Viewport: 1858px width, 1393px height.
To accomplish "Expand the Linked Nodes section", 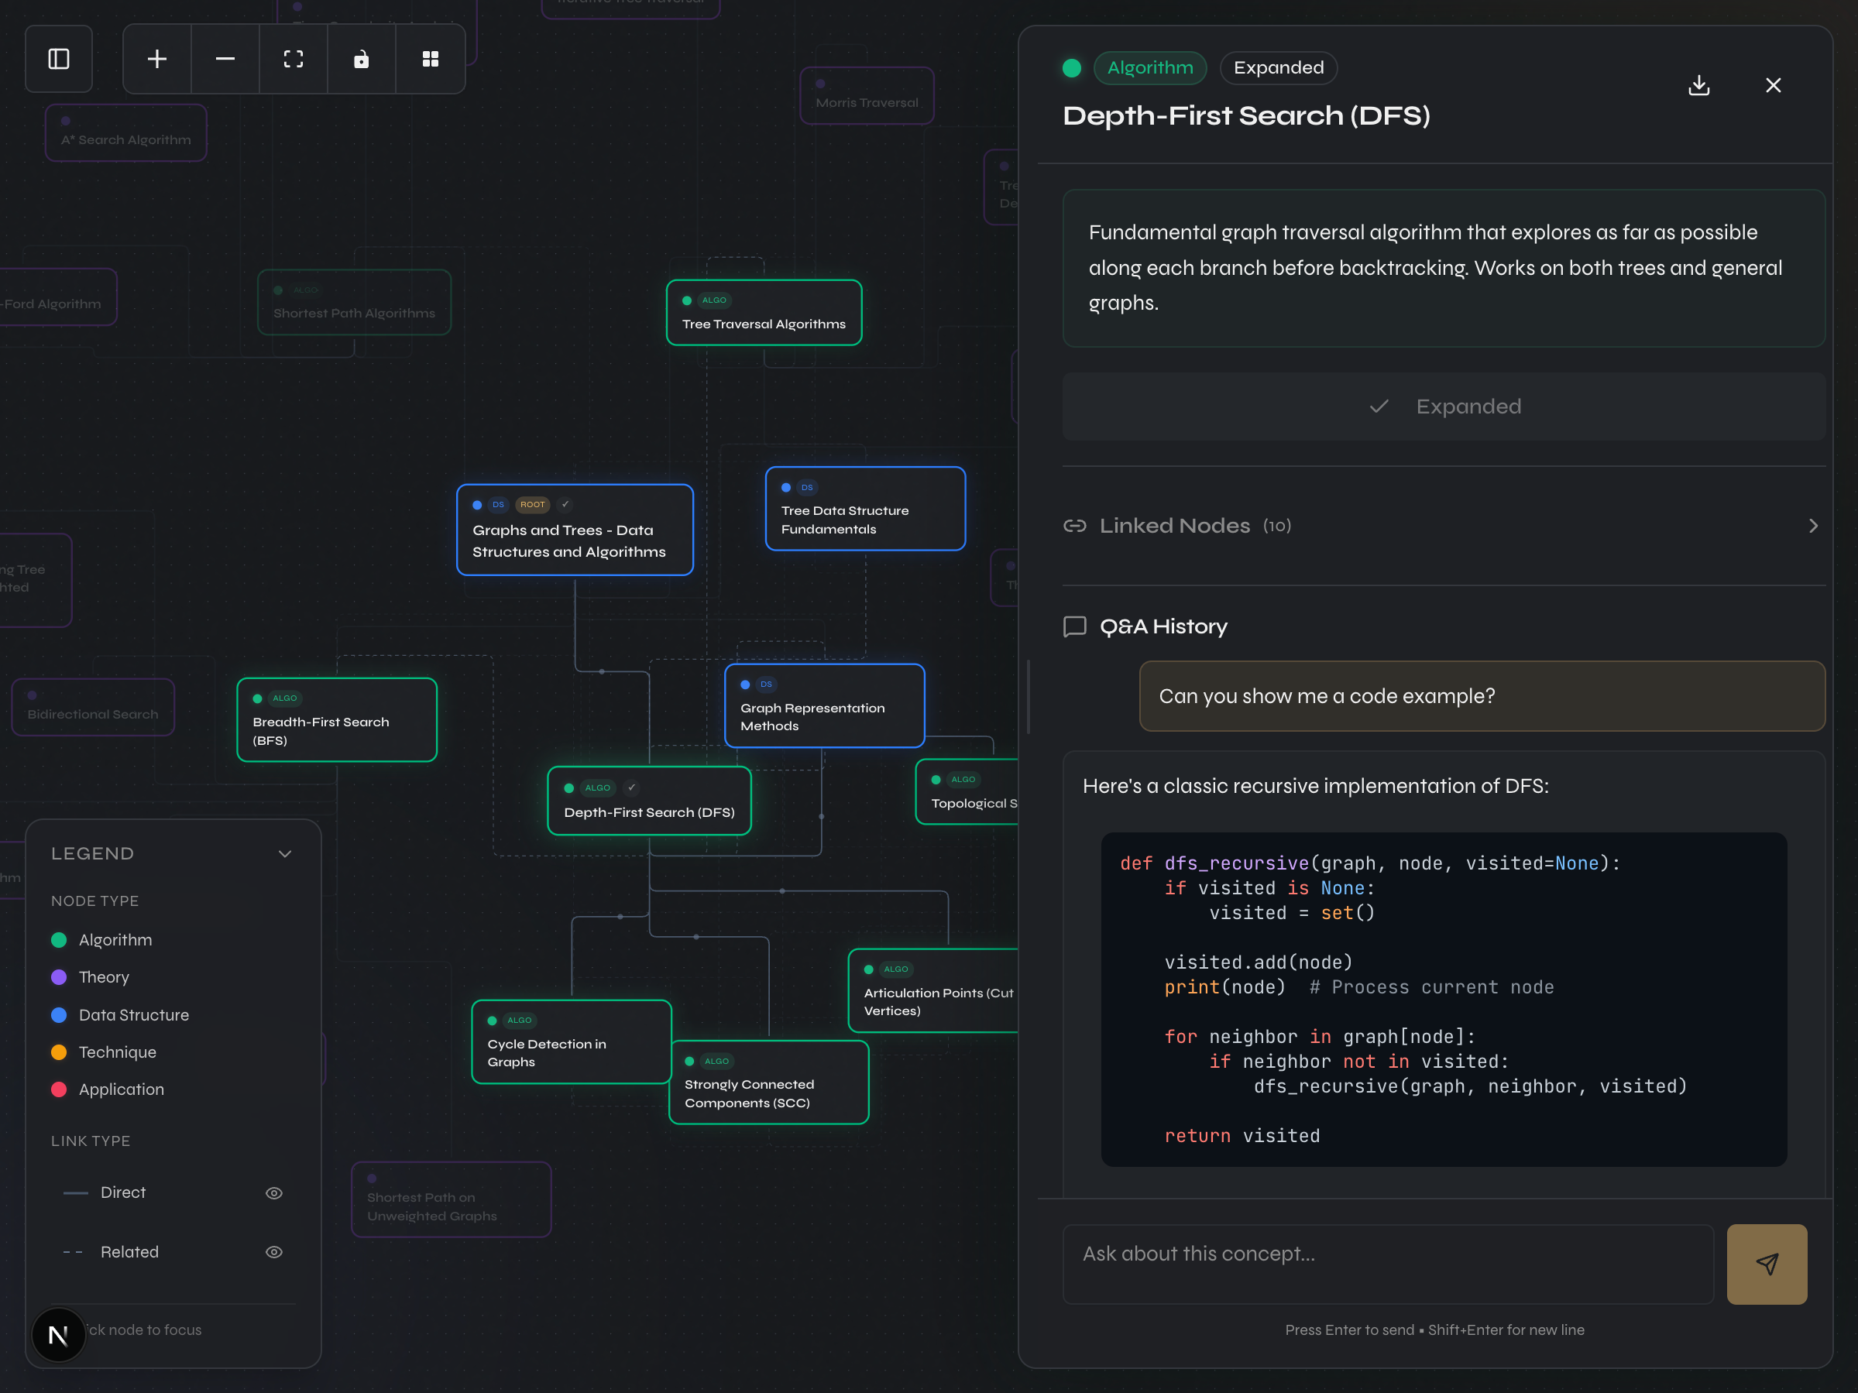I will (1812, 526).
